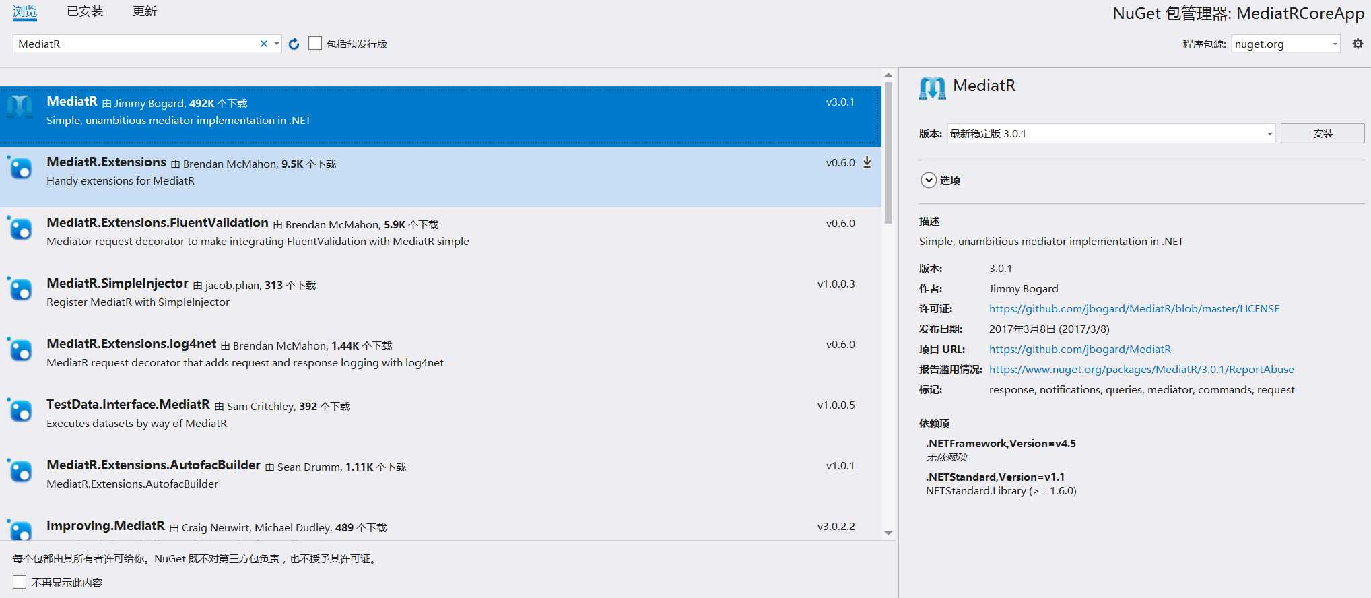Click the TestData.Interface.MediatR package icon

[20, 409]
